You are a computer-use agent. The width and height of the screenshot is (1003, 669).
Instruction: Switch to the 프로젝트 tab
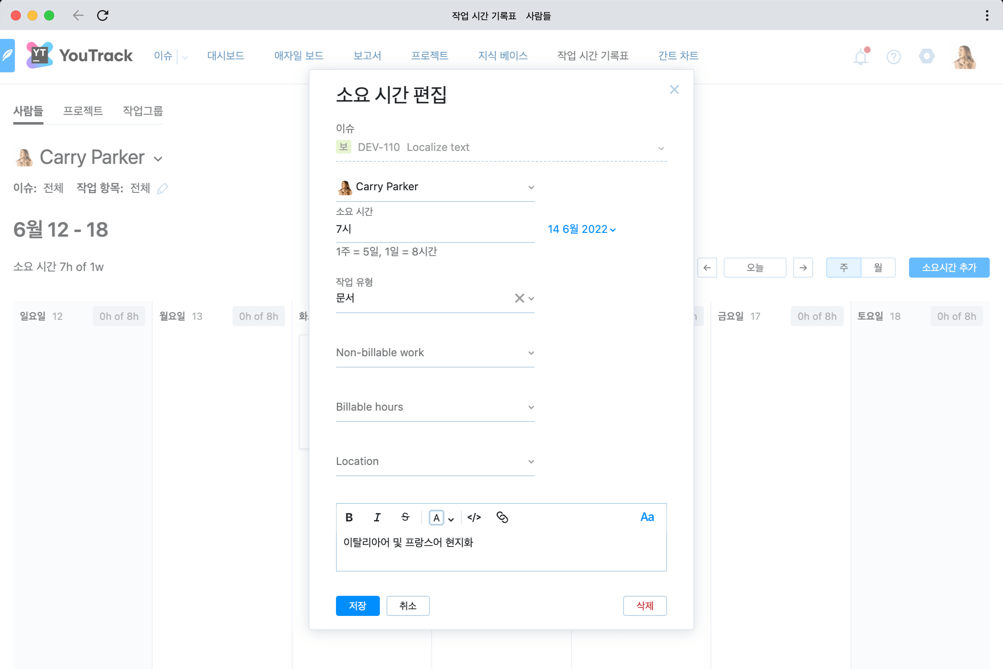83,111
